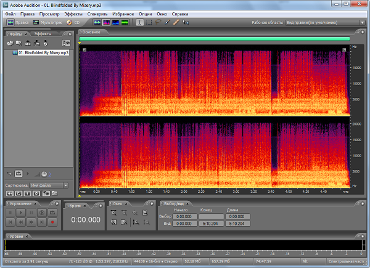Click the green navigation bar above the spectrogram
The image size is (370, 268).
[x=215, y=38]
